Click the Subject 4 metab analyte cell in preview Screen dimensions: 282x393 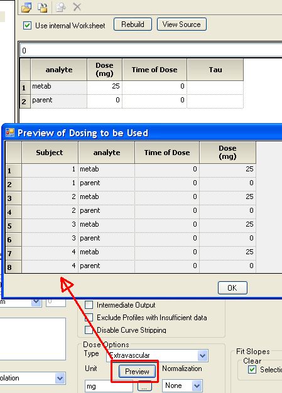[x=107, y=253]
